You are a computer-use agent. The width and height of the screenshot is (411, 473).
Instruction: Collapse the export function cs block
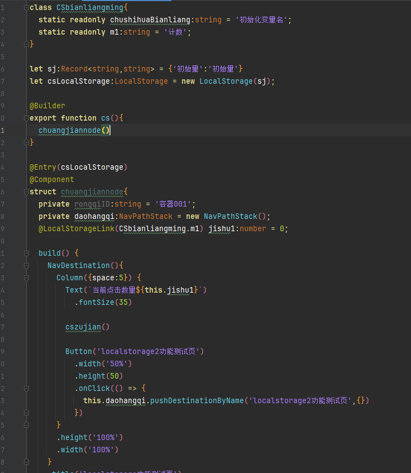click(26, 118)
